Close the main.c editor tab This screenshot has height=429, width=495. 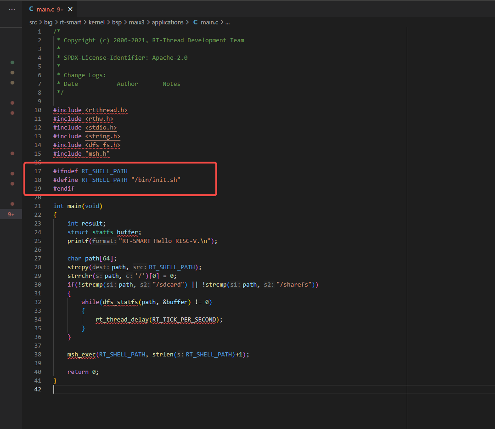coord(70,10)
